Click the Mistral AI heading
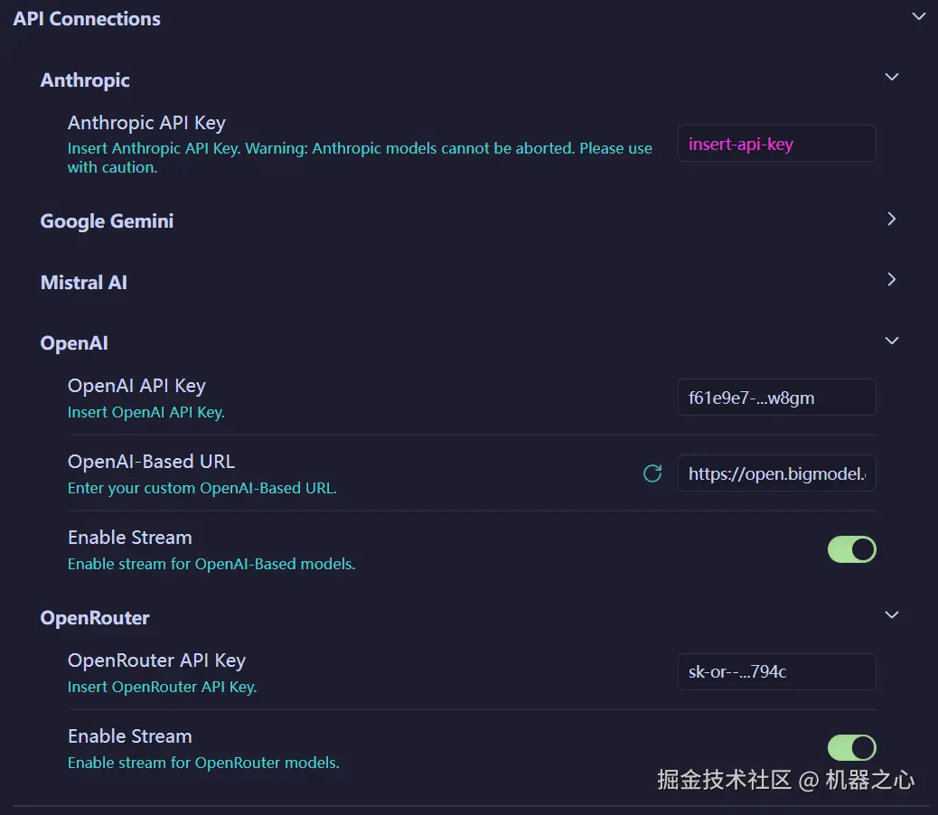 pos(84,282)
